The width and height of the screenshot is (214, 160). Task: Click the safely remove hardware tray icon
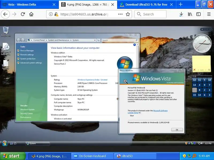point(189,156)
